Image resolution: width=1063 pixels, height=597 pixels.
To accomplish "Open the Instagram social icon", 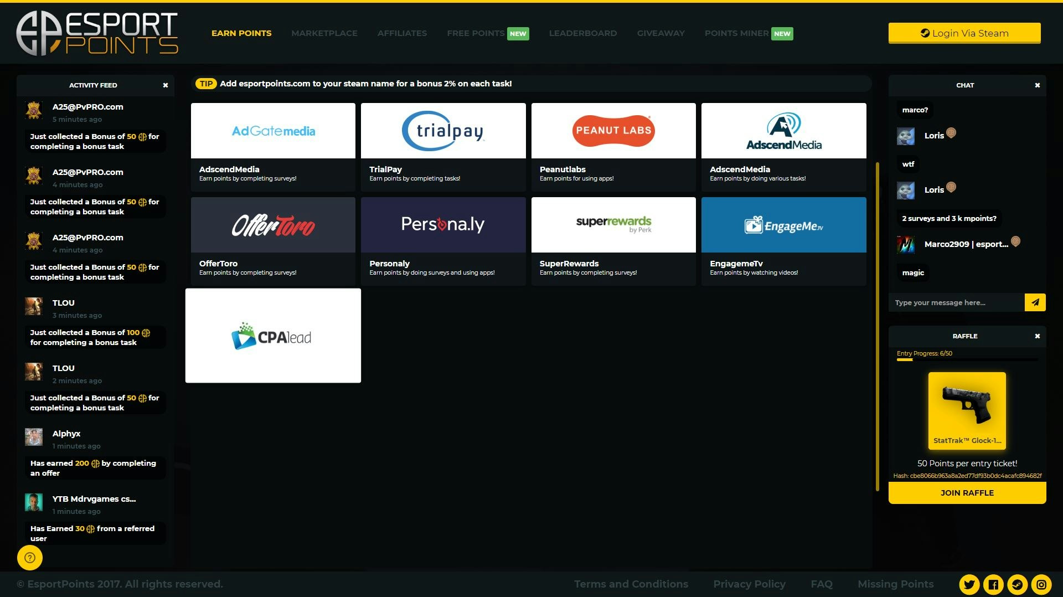I will pyautogui.click(x=1041, y=584).
